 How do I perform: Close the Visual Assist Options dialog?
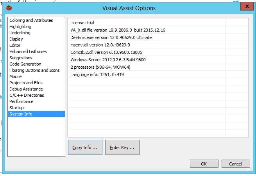pyautogui.click(x=247, y=7)
